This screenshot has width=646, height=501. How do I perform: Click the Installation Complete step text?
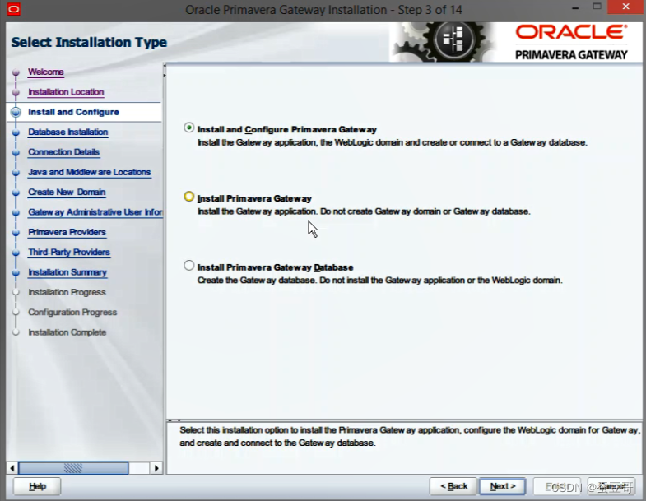click(x=67, y=332)
